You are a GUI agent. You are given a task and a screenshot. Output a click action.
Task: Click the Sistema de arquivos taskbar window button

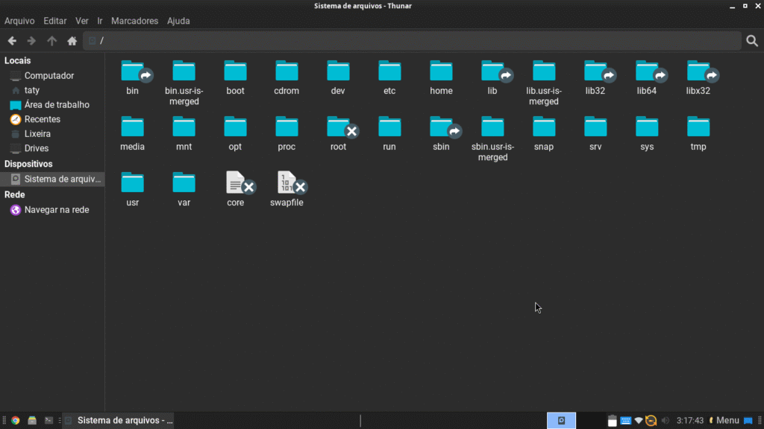[119, 421]
